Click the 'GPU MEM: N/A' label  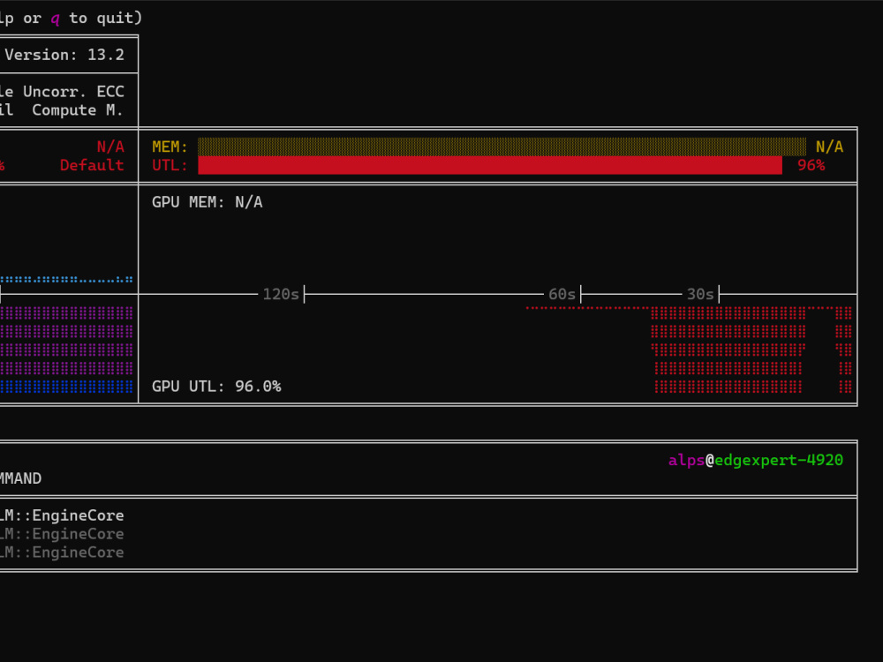tap(208, 202)
